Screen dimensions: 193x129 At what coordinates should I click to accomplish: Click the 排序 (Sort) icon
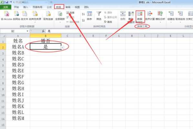pos(89,16)
